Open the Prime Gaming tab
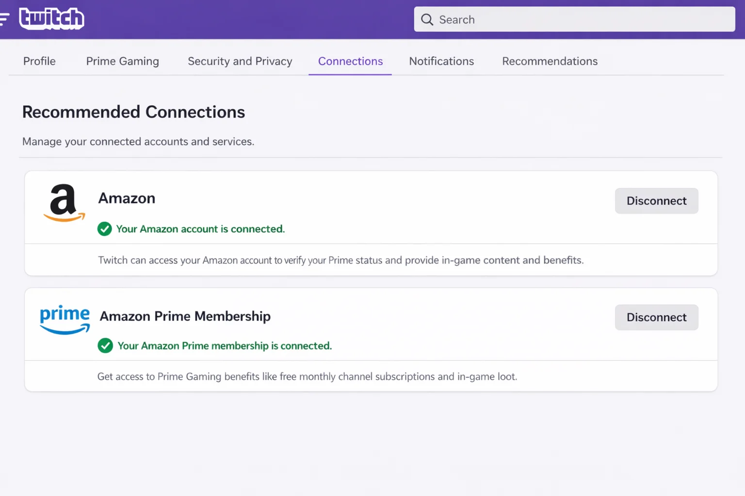Image resolution: width=745 pixels, height=496 pixels. [122, 62]
